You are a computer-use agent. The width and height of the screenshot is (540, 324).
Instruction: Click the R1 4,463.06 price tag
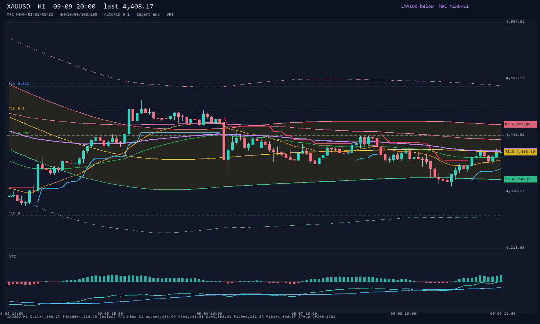point(520,124)
